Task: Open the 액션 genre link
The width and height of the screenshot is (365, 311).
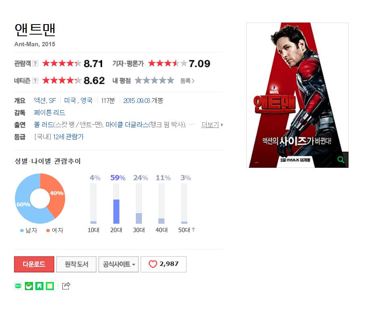Action: click(x=40, y=101)
